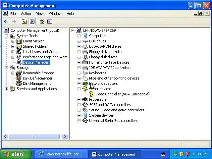This screenshot has width=212, height=159.
Task: Click the Event Viewer icon
Action: pyautogui.click(x=19, y=41)
